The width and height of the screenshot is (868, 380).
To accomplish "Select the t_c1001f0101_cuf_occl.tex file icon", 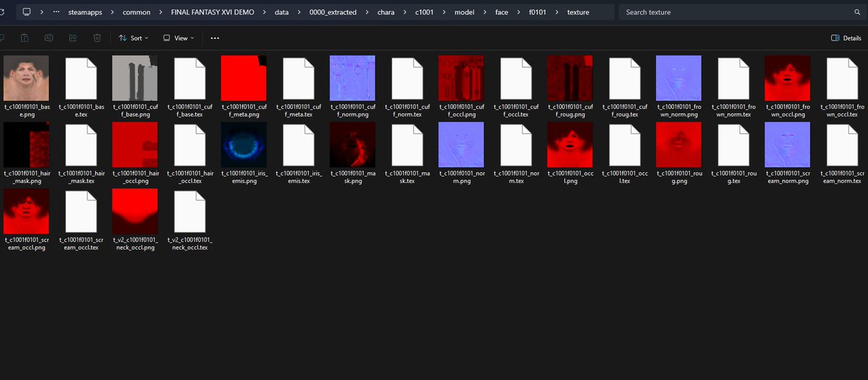I will (x=516, y=78).
